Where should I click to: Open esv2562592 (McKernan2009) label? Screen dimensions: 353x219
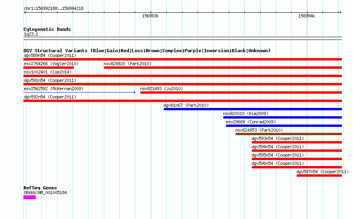click(x=54, y=89)
